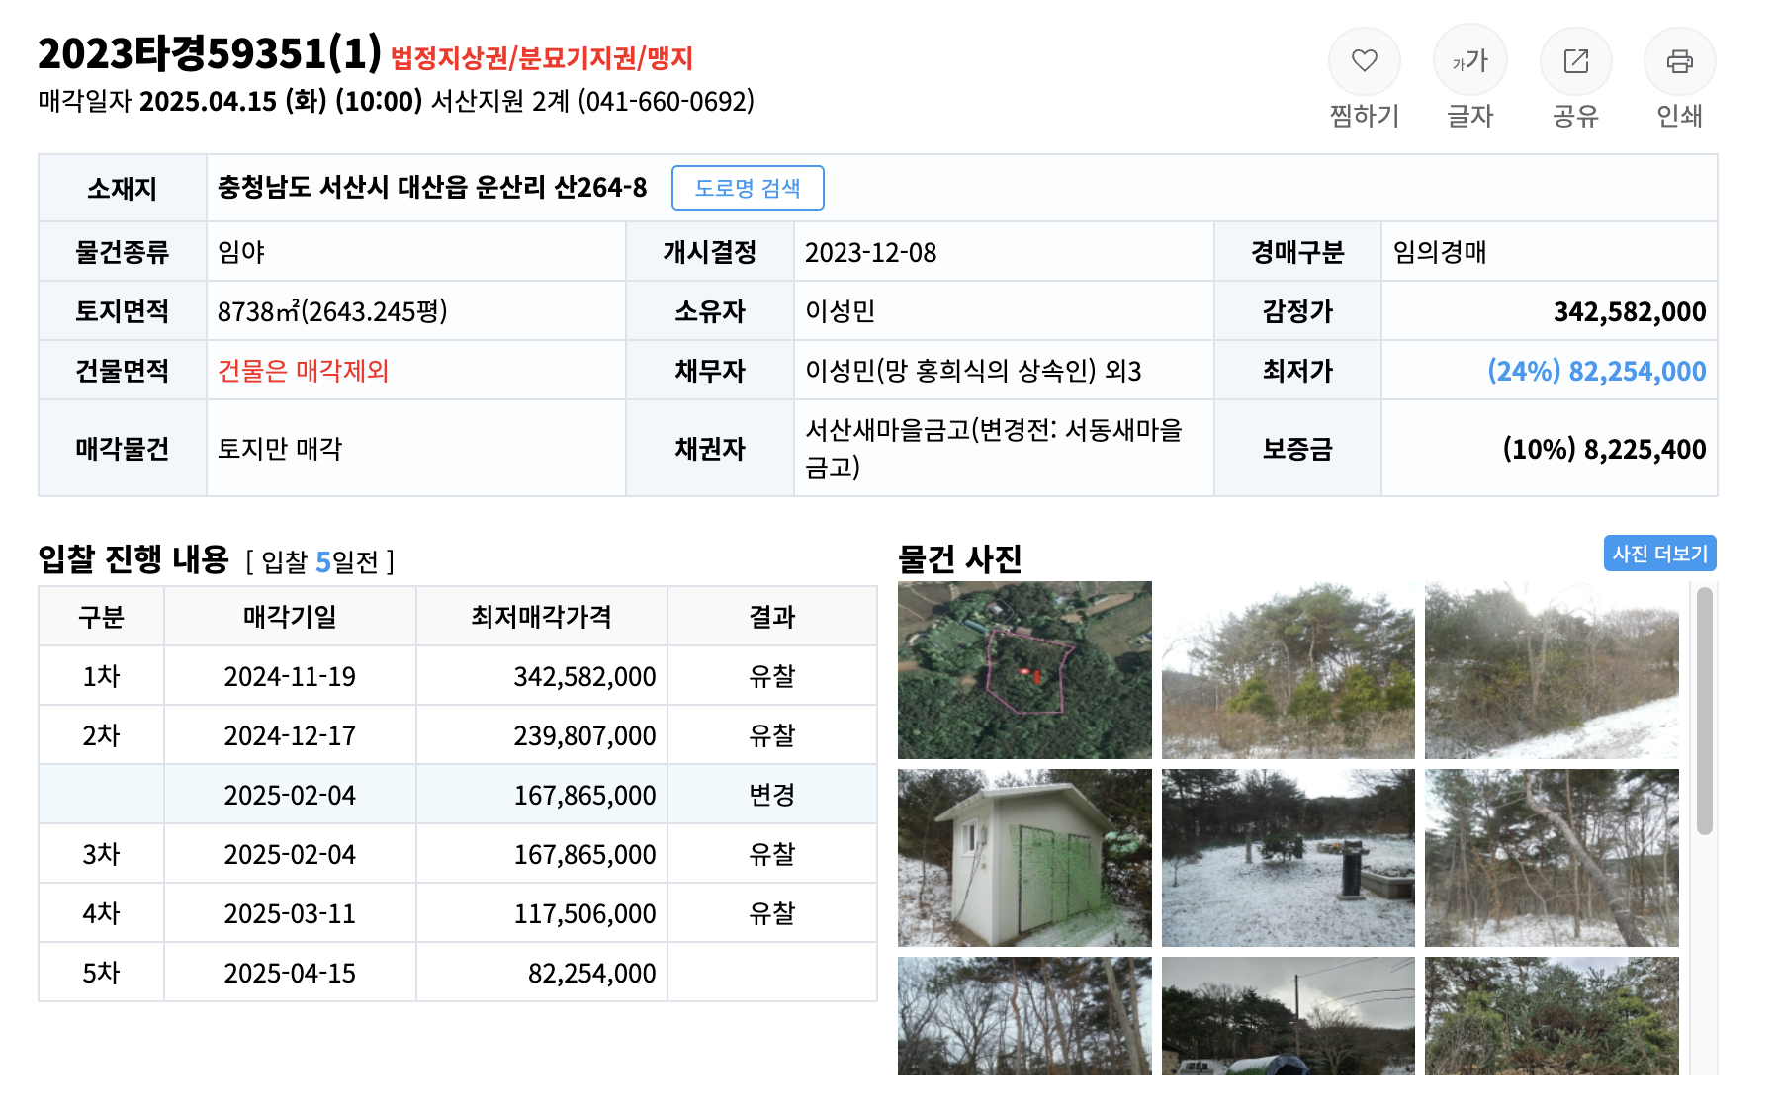Open the leaning pine trunk photo
The height and width of the screenshot is (1111, 1778).
point(1552,858)
